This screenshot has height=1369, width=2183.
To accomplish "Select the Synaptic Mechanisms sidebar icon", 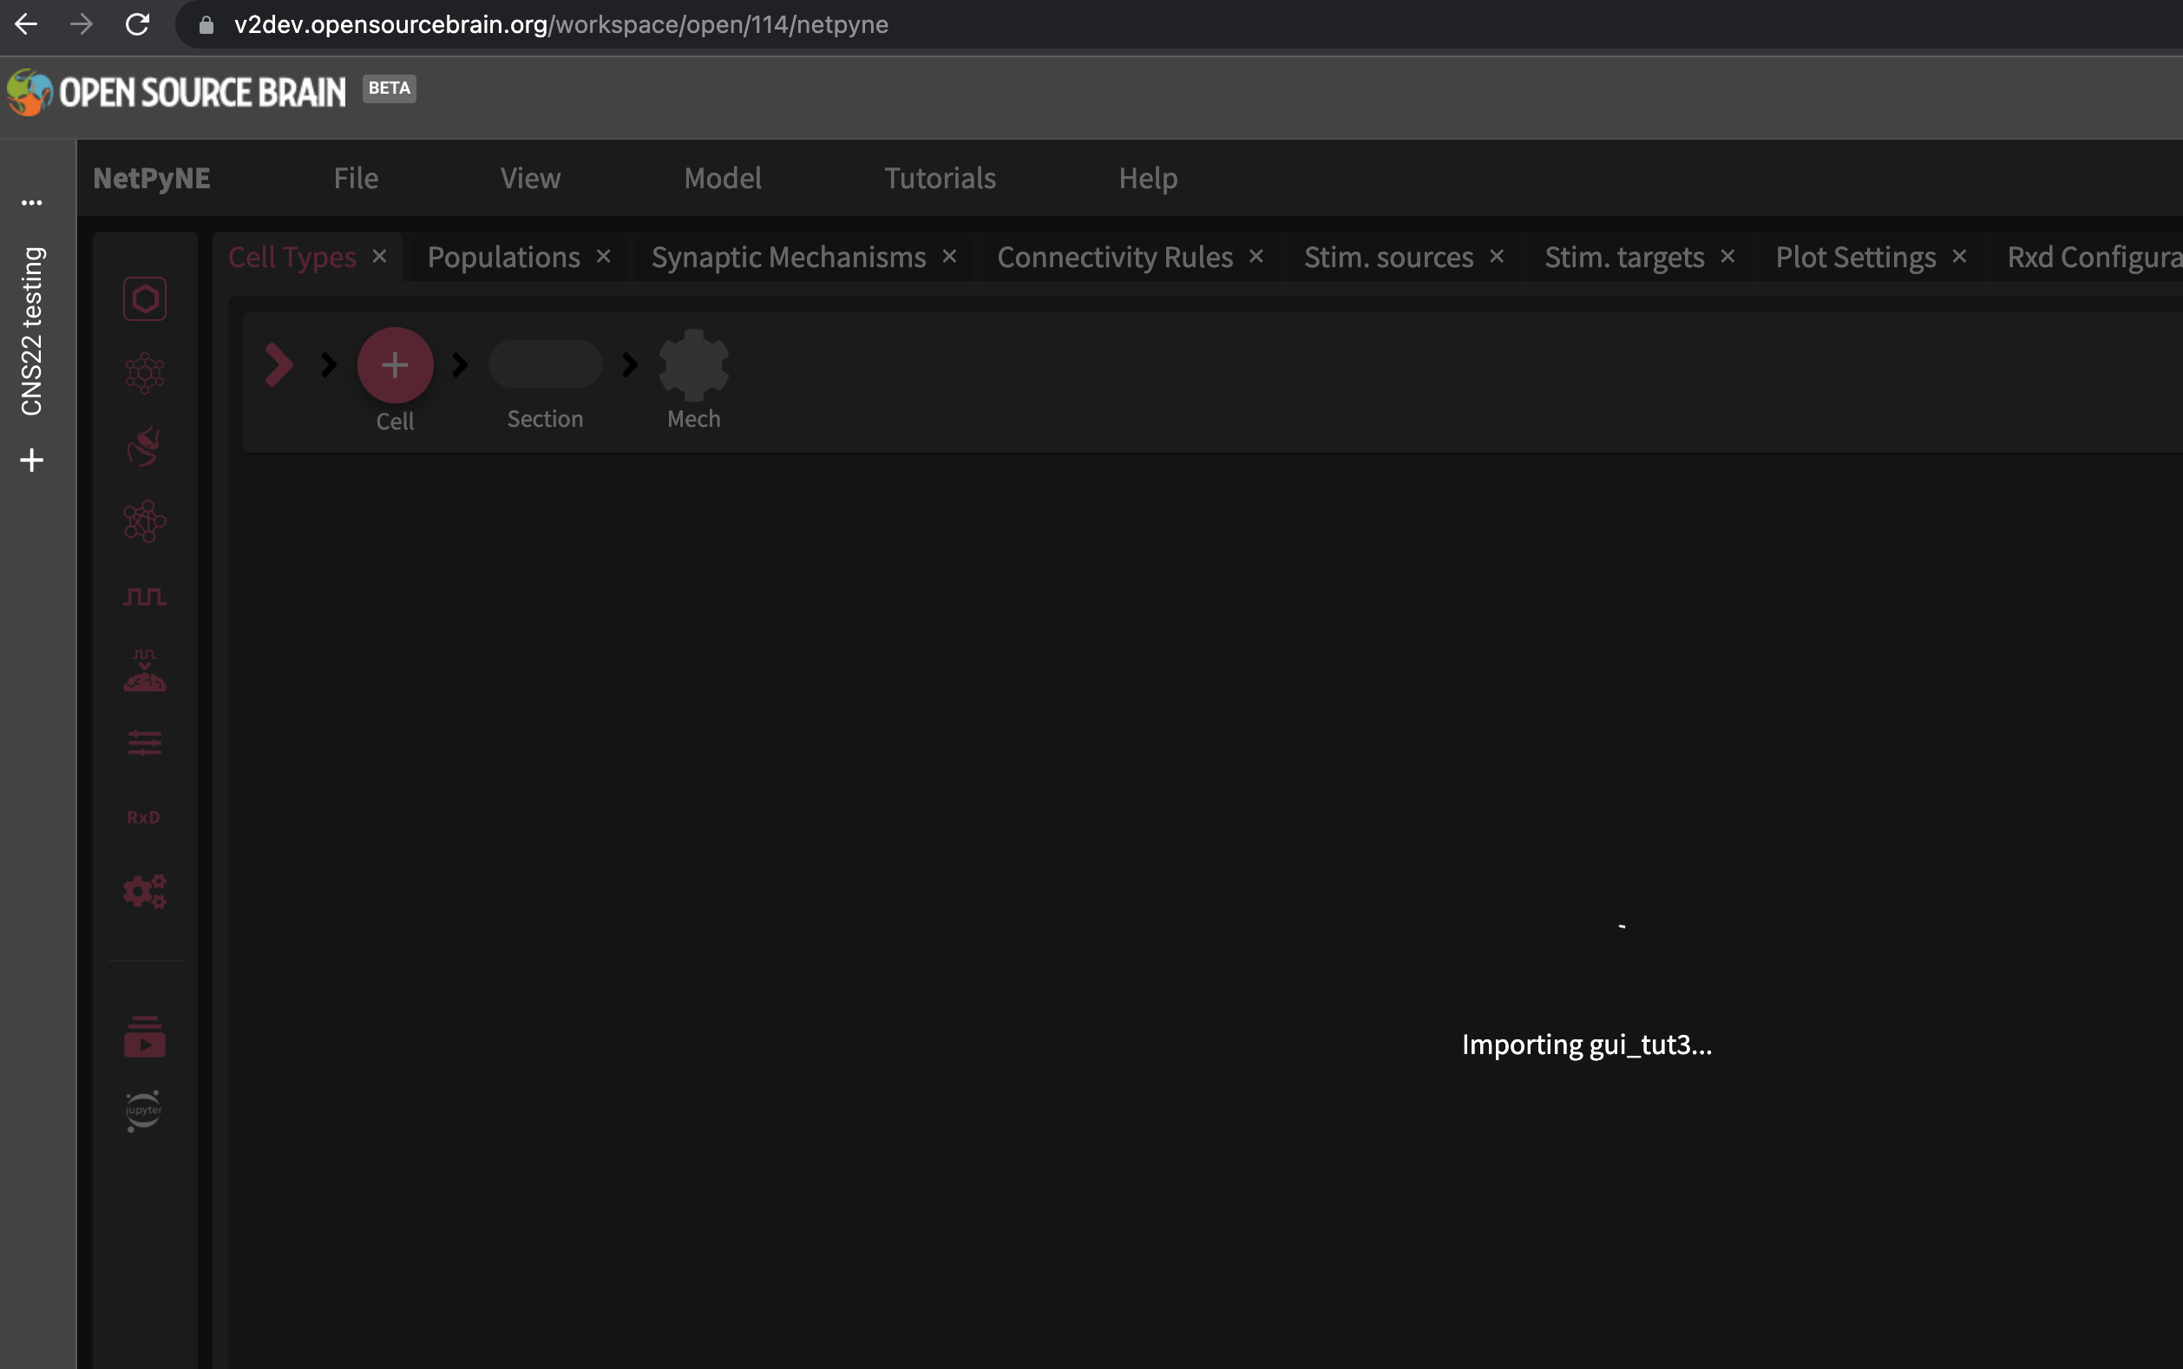I will coord(145,448).
